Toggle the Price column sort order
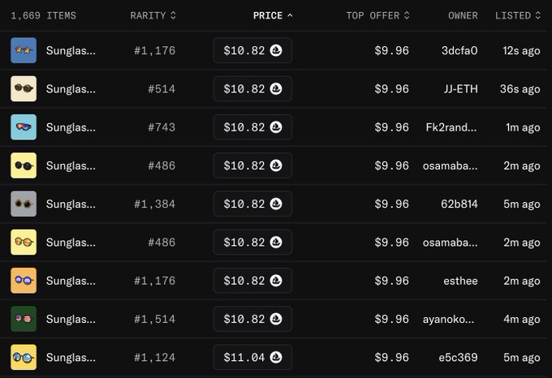Viewport: 552px width, 378px height. click(273, 15)
